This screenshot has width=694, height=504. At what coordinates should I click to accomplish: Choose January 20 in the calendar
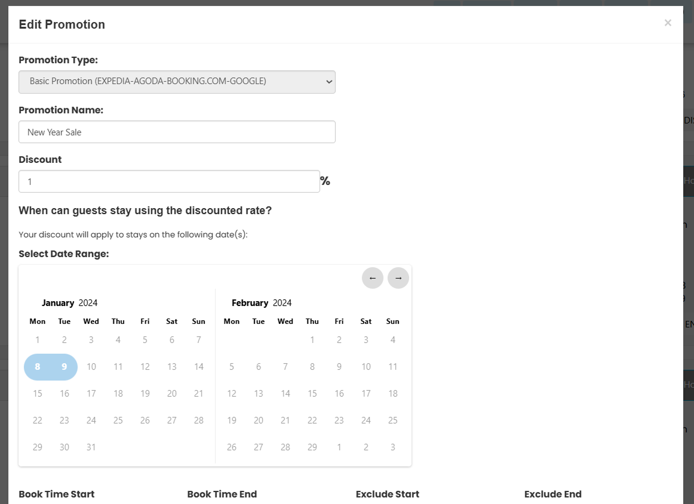(x=172, y=394)
